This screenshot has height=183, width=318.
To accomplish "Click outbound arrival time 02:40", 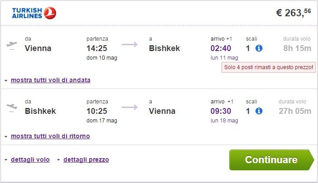I will tap(222, 48).
